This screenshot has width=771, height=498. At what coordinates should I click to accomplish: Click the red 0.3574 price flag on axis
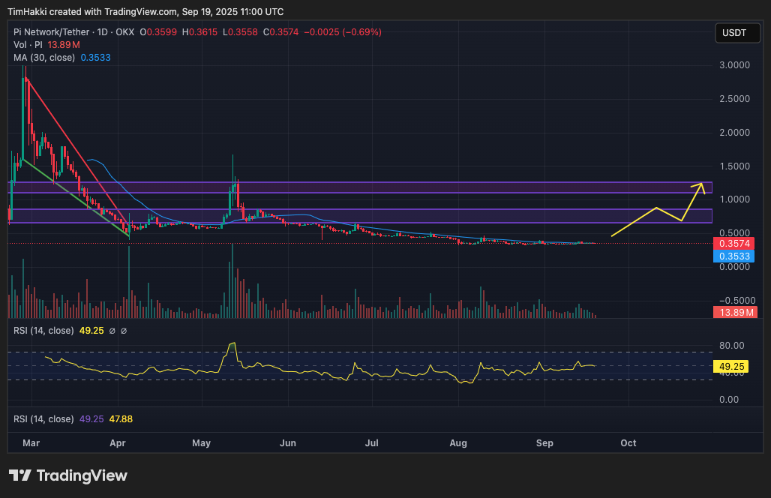[x=731, y=244]
